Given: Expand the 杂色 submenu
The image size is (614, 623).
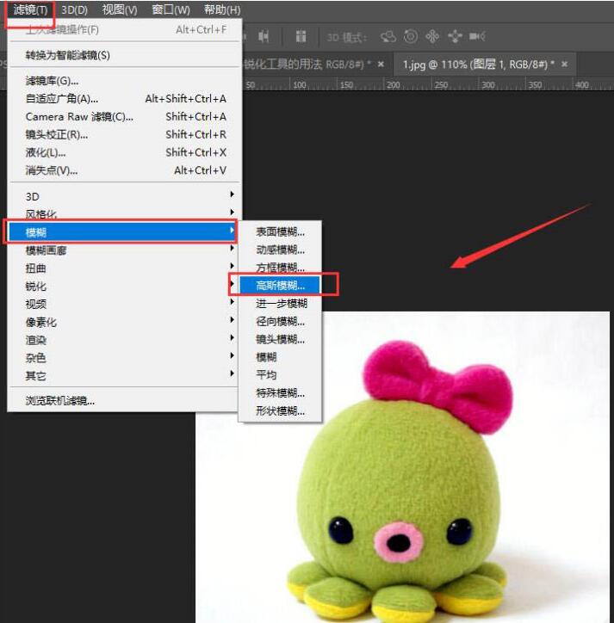Looking at the screenshot, I should click(124, 358).
